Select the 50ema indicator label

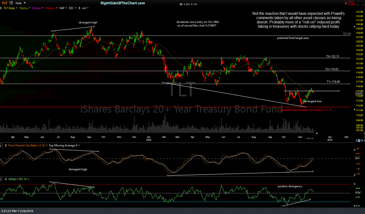click(x=24, y=8)
